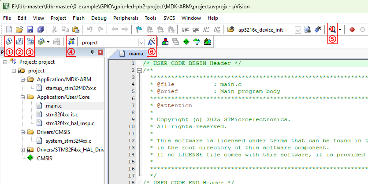Click the Build target icon
368x184 pixels.
pos(19,42)
